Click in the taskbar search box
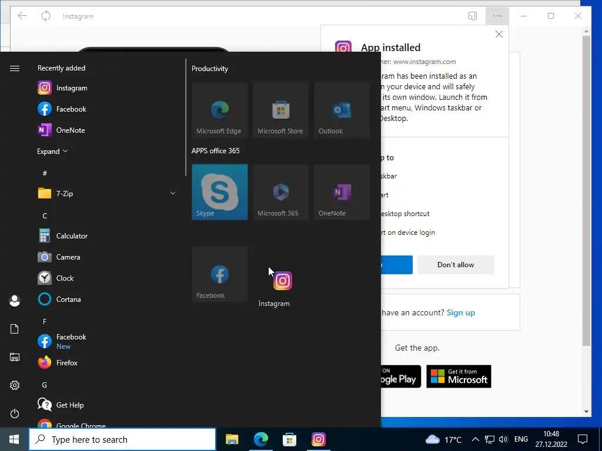 point(122,439)
